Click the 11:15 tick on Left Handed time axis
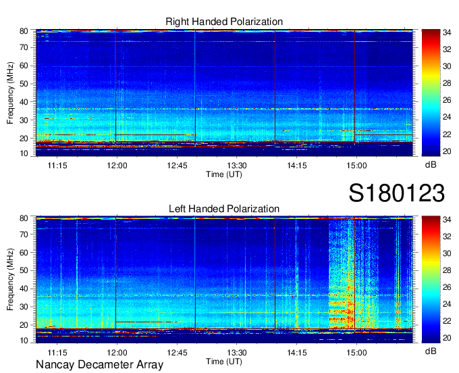This screenshot has height=373, width=459. point(57,353)
